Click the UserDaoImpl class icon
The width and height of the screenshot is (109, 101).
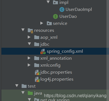coord(62,9)
